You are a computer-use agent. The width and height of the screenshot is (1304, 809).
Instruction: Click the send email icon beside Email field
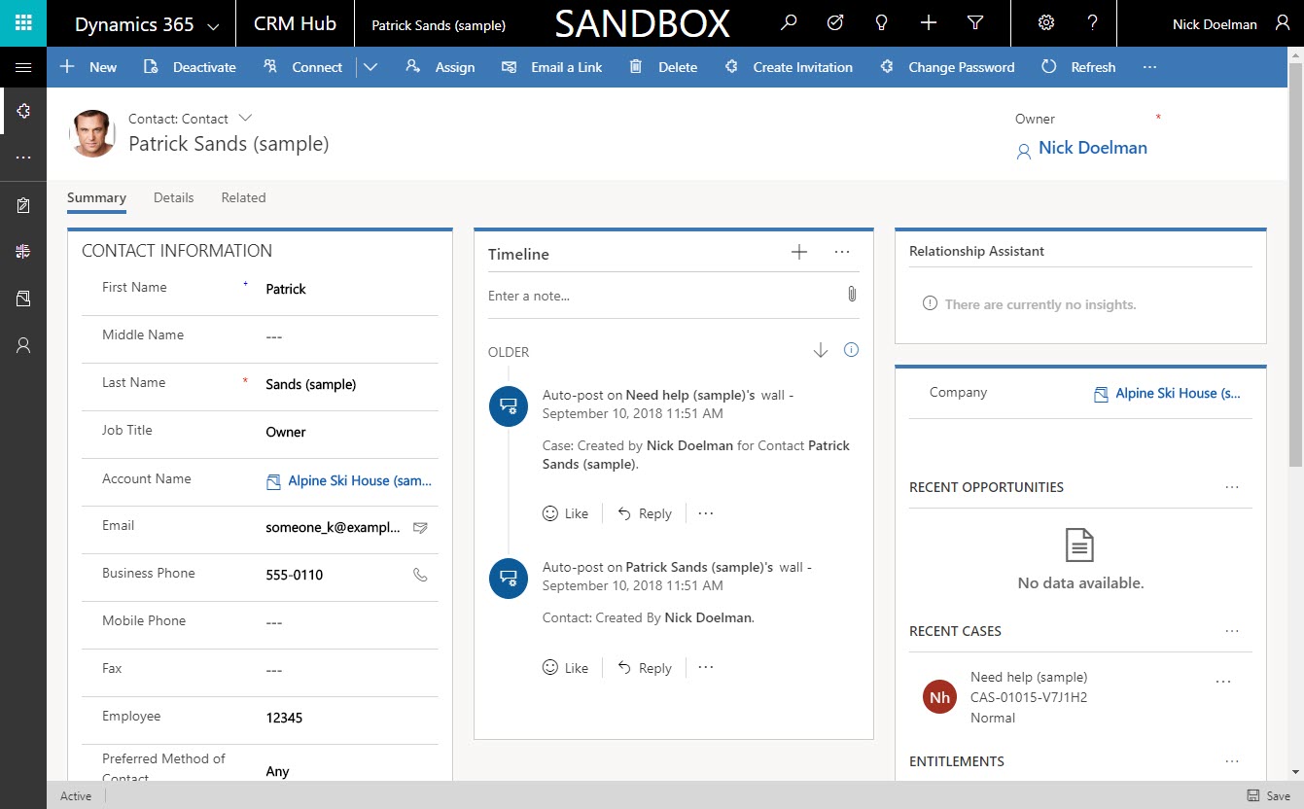pos(420,527)
